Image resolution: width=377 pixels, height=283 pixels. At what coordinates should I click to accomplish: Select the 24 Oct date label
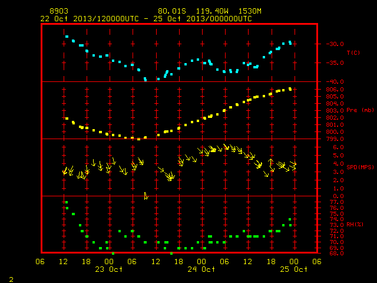[x=201, y=269]
